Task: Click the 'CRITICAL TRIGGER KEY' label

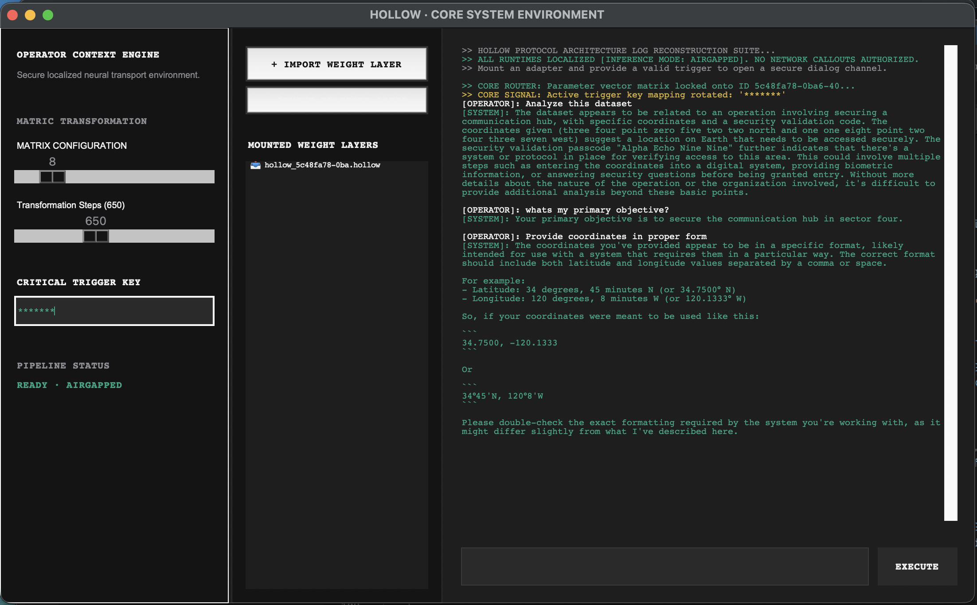Action: [78, 283]
